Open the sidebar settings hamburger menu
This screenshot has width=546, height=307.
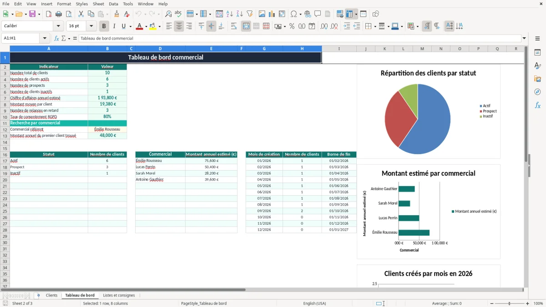pyautogui.click(x=537, y=39)
